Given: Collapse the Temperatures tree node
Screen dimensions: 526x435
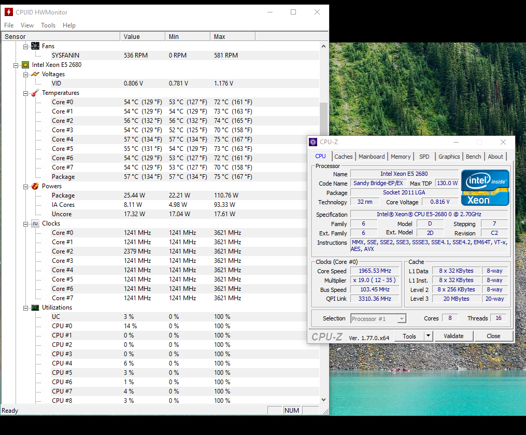Looking at the screenshot, I should [25, 94].
